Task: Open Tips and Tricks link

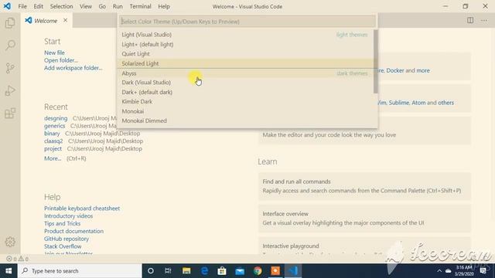Action: click(62, 223)
